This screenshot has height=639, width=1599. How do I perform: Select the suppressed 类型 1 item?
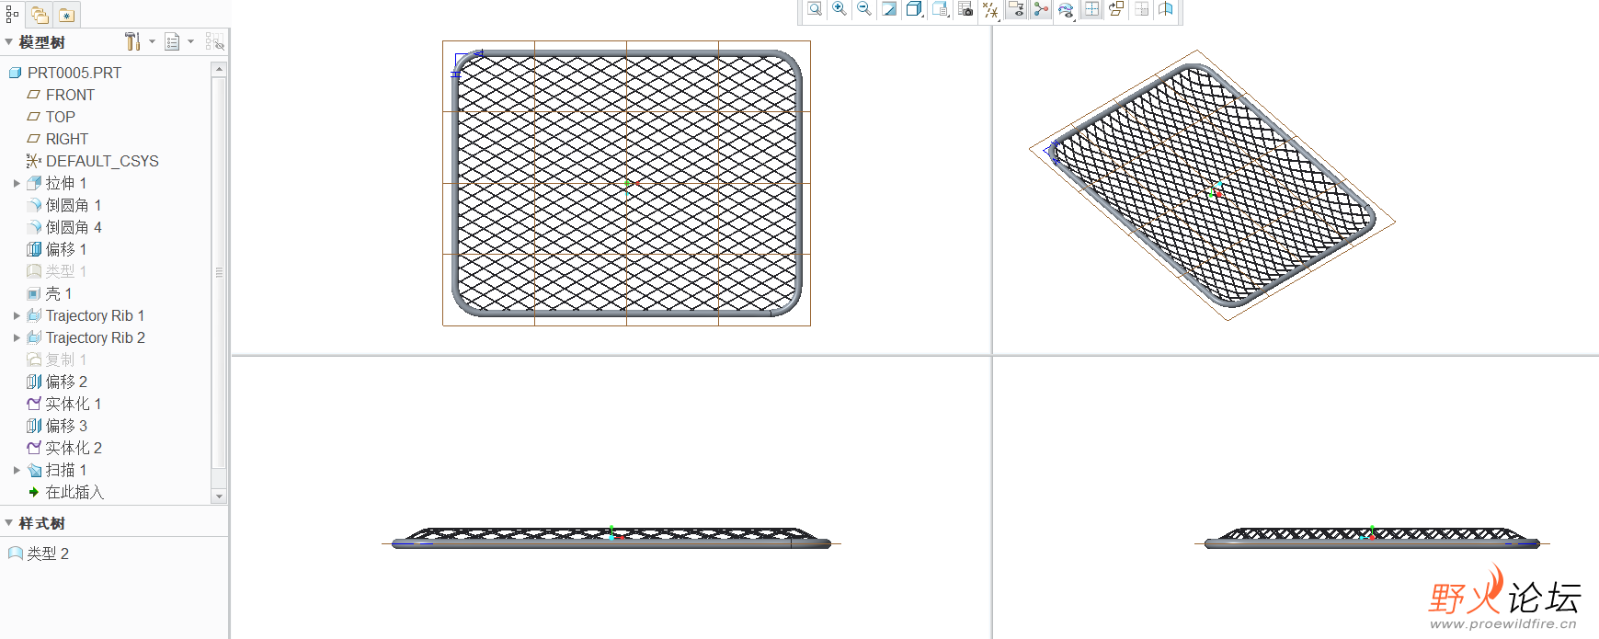tap(66, 271)
